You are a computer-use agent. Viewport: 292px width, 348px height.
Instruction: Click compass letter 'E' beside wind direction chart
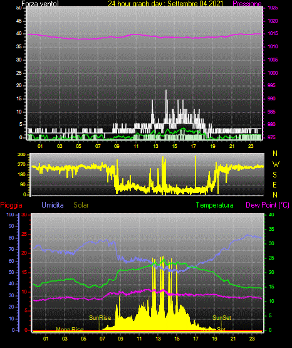click(274, 185)
